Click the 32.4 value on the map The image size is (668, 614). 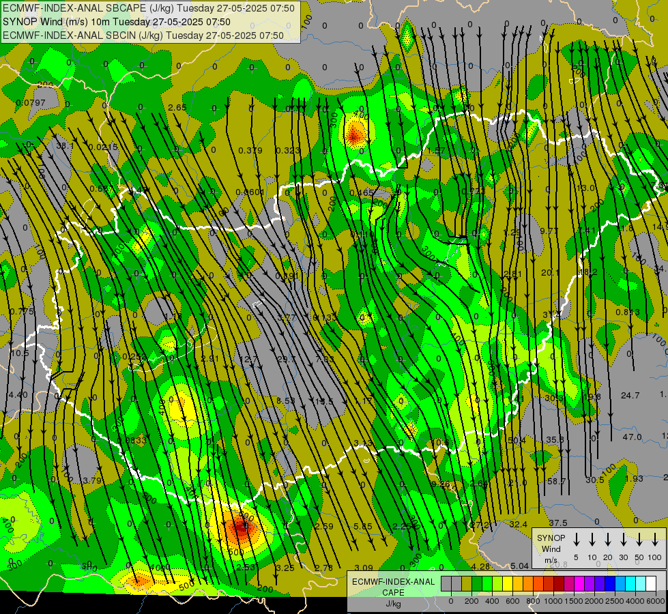pyautogui.click(x=518, y=524)
